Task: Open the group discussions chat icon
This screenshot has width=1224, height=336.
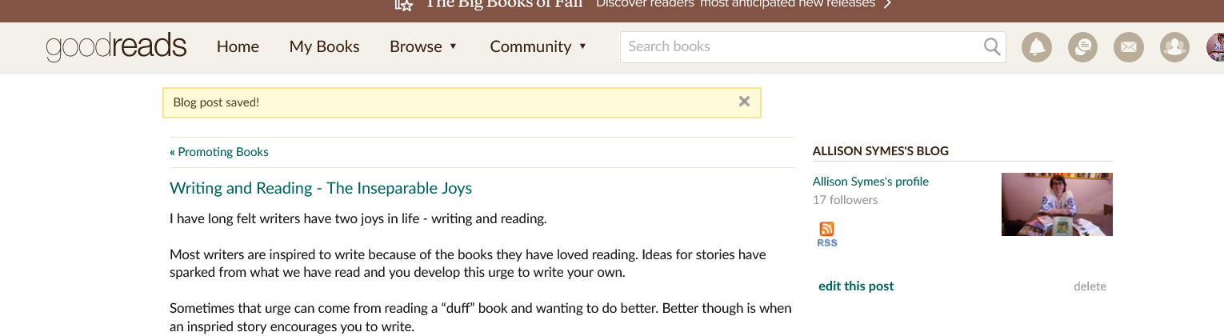Action: (x=1082, y=47)
